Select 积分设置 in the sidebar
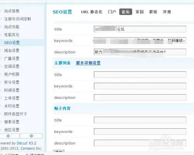 tap(12, 82)
